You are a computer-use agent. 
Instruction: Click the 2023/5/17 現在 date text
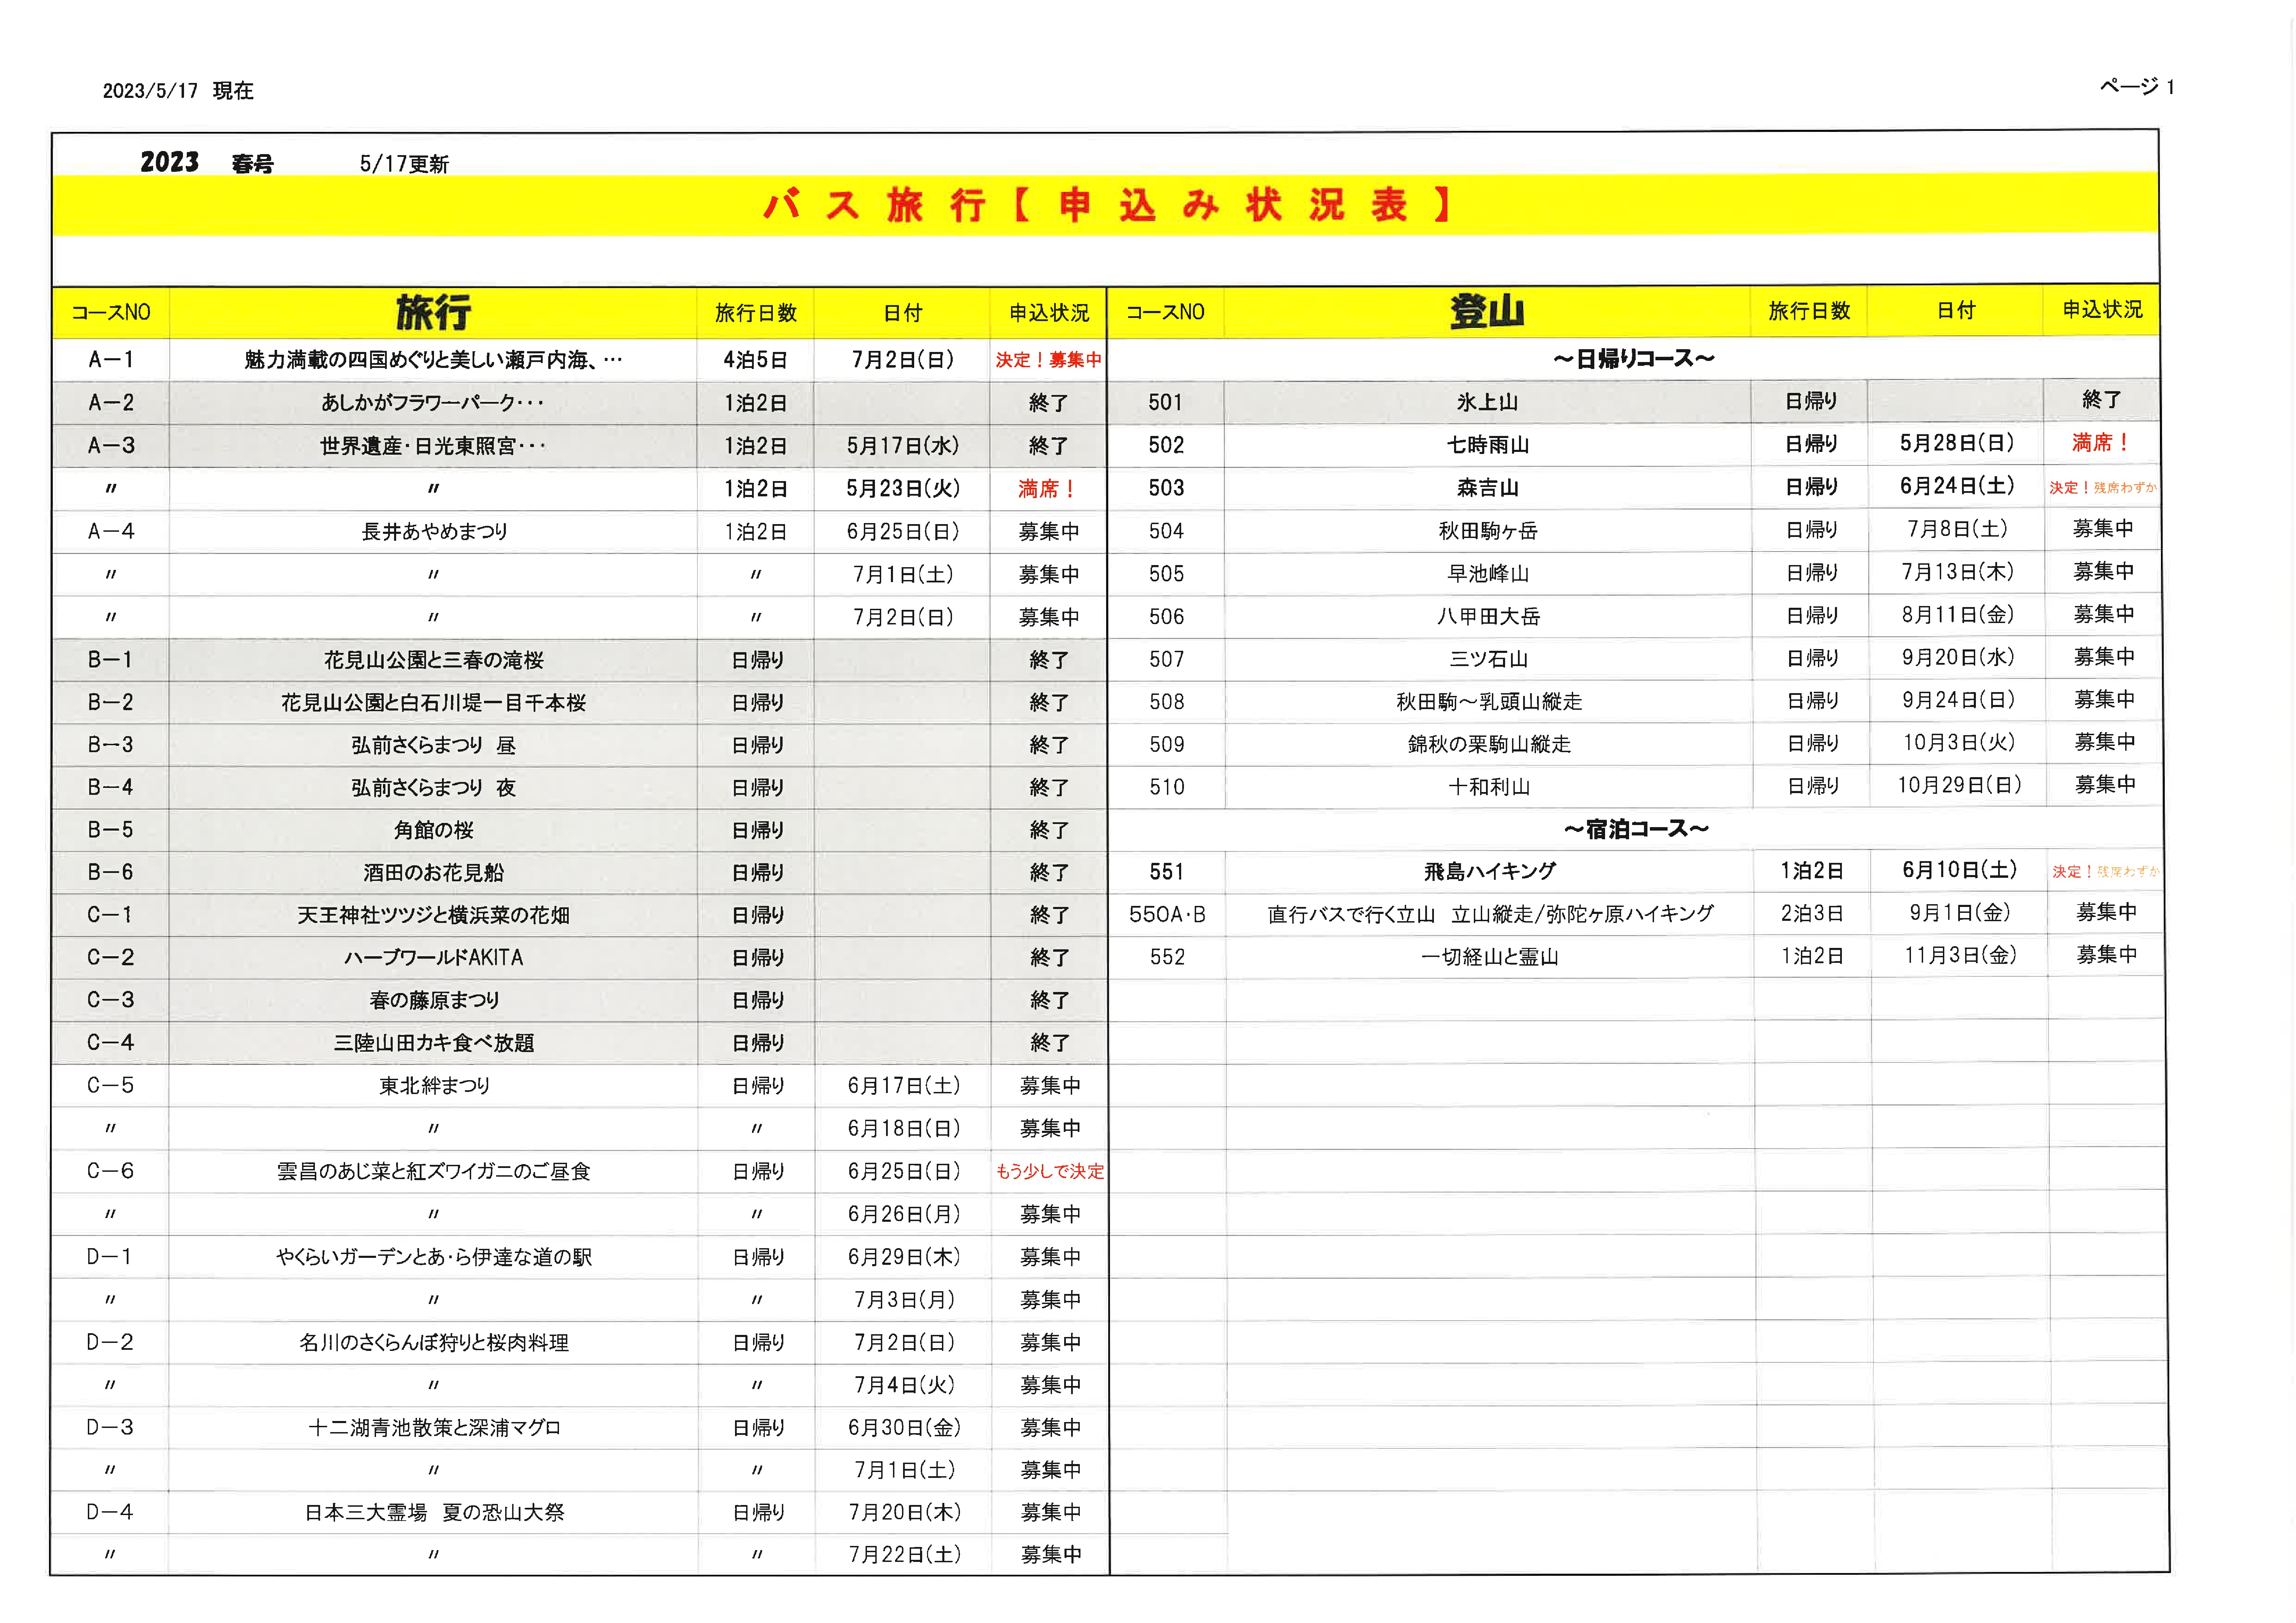tap(178, 91)
